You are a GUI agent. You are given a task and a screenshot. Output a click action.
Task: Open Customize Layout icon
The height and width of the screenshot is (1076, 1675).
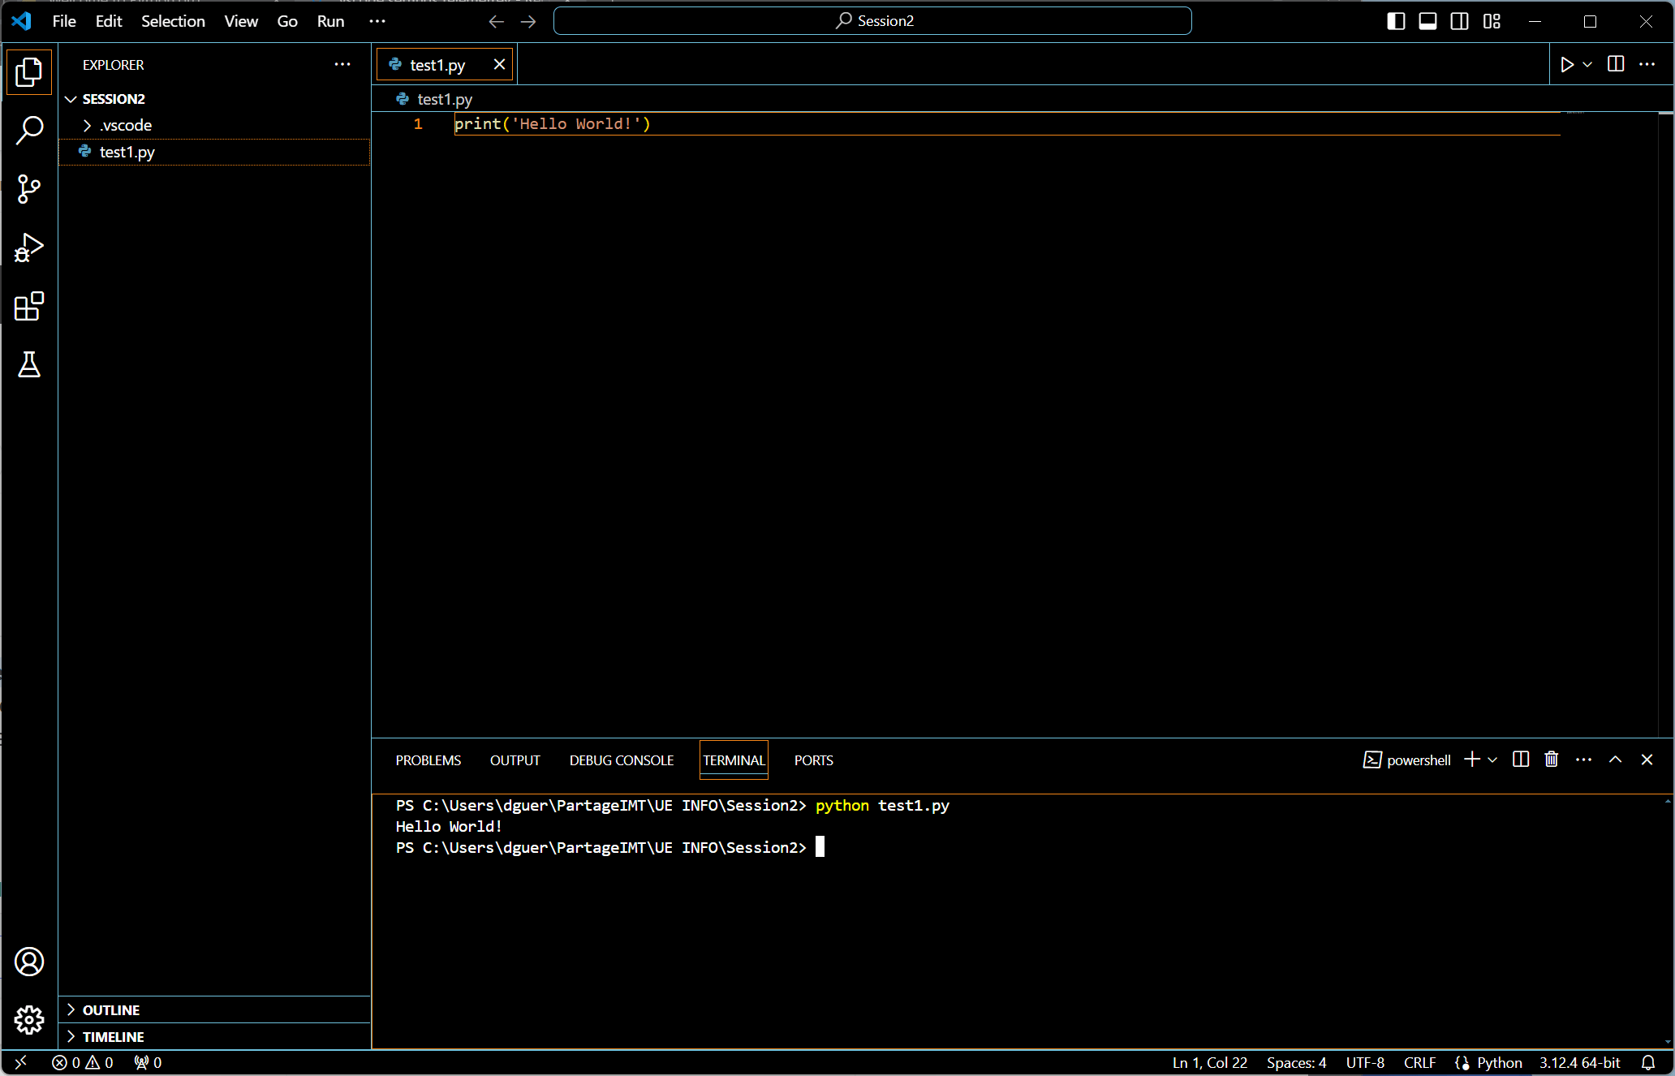pyautogui.click(x=1492, y=21)
